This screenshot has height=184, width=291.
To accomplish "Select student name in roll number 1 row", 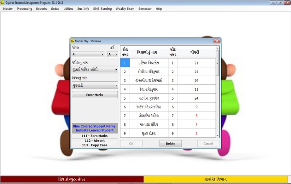I will click(149, 63).
